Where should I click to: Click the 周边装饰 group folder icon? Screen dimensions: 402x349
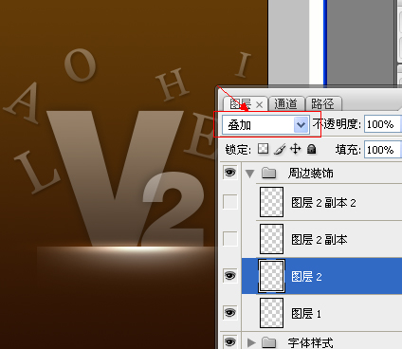pos(268,173)
